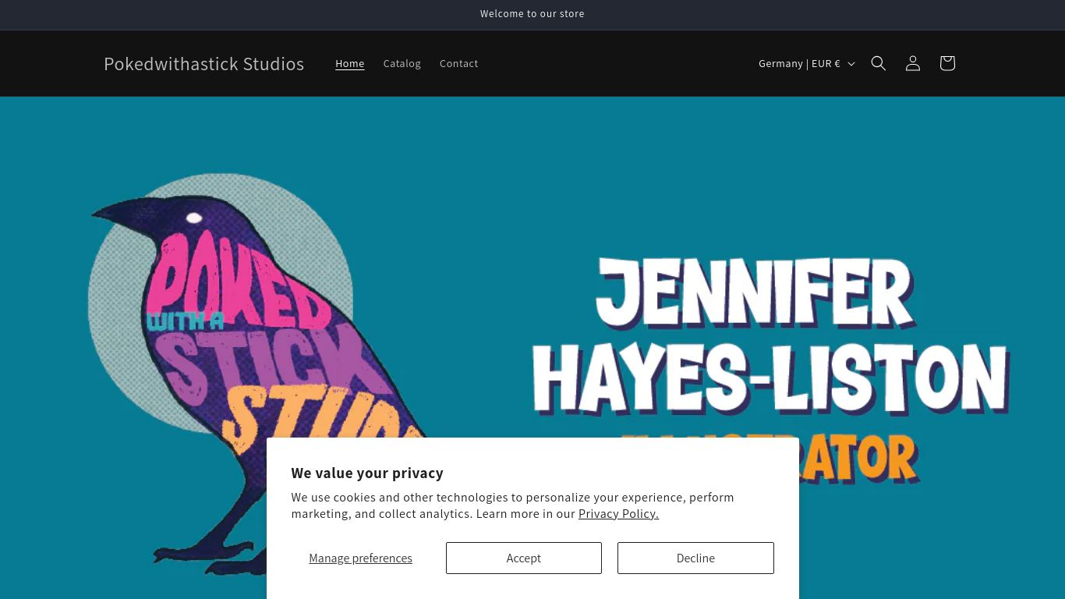Open Manage preferences for cookies
Viewport: 1065px width, 599px height.
[360, 558]
